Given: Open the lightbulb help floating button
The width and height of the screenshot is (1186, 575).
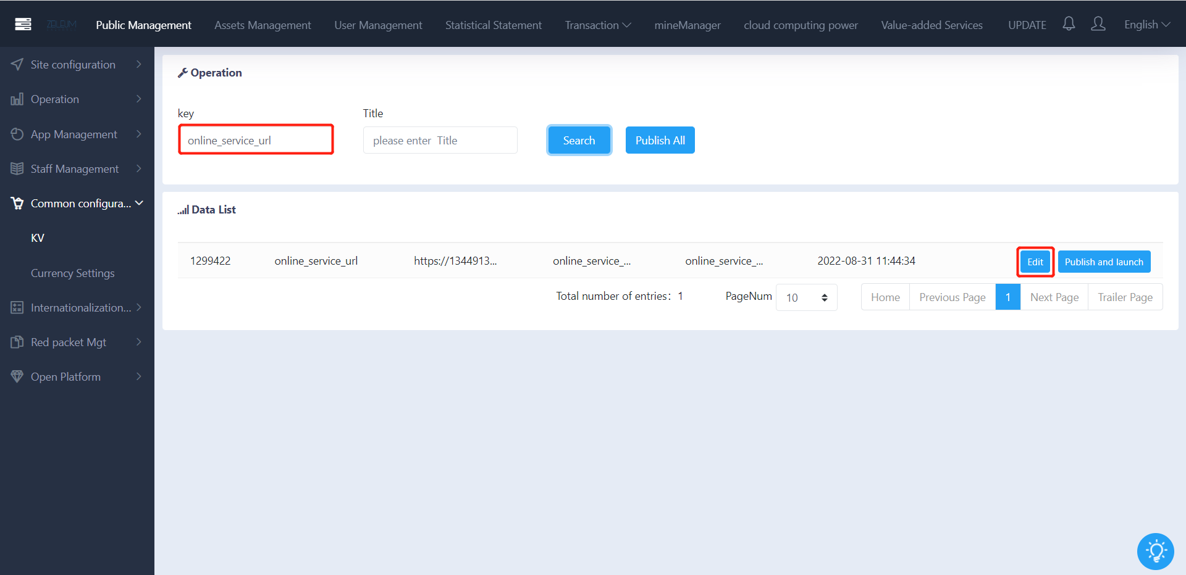Looking at the screenshot, I should [1155, 551].
